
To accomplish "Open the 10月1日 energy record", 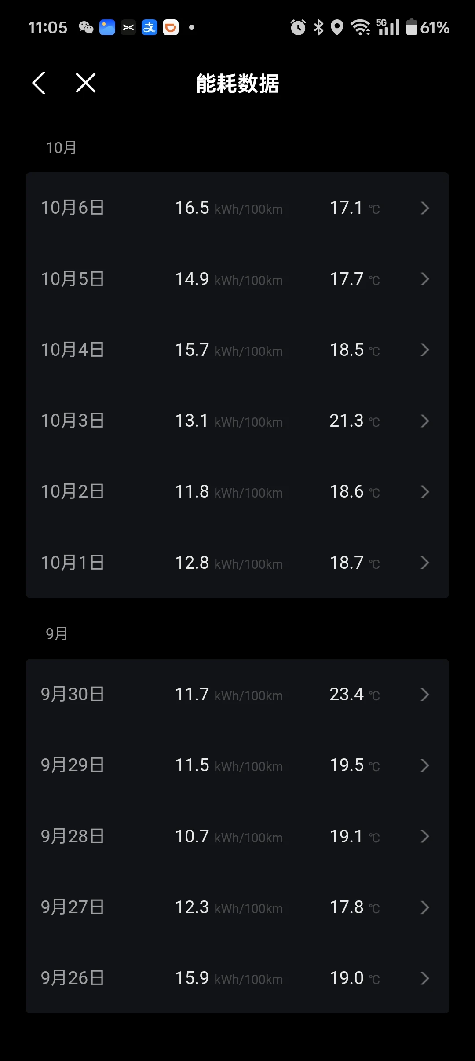I will tap(237, 563).
